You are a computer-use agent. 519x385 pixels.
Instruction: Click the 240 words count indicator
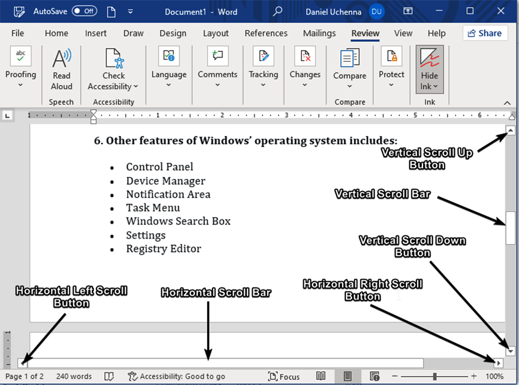pos(74,376)
